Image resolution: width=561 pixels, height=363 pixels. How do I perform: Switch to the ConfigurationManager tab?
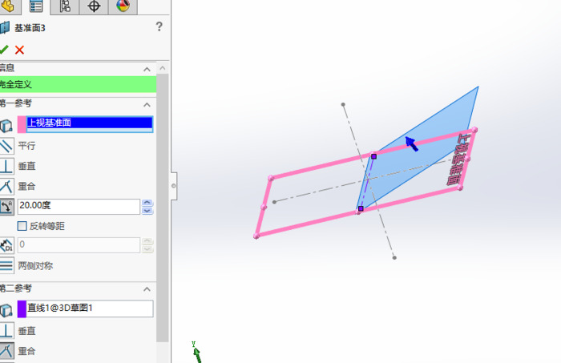coord(65,6)
